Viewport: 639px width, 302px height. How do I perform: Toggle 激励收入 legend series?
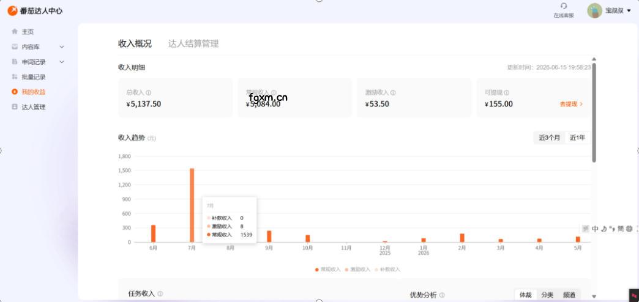[357, 270]
